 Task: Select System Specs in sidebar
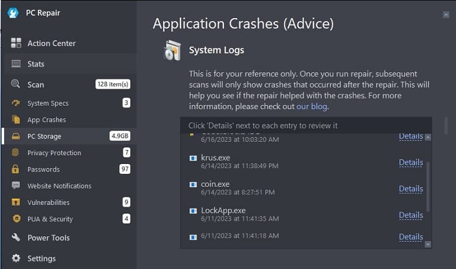pos(69,103)
